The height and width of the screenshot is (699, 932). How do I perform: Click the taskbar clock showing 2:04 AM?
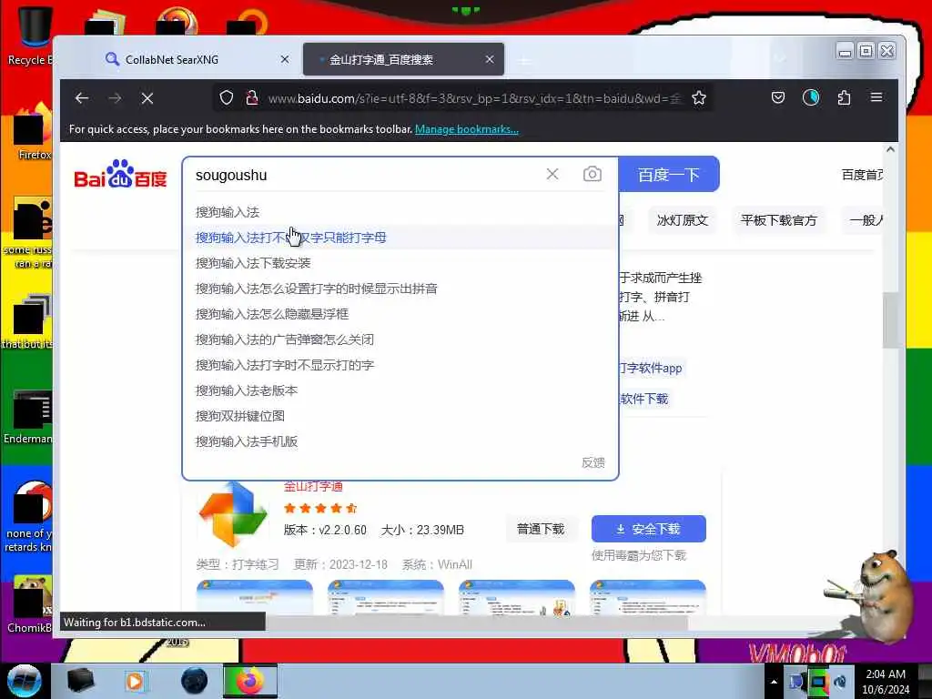pyautogui.click(x=886, y=682)
